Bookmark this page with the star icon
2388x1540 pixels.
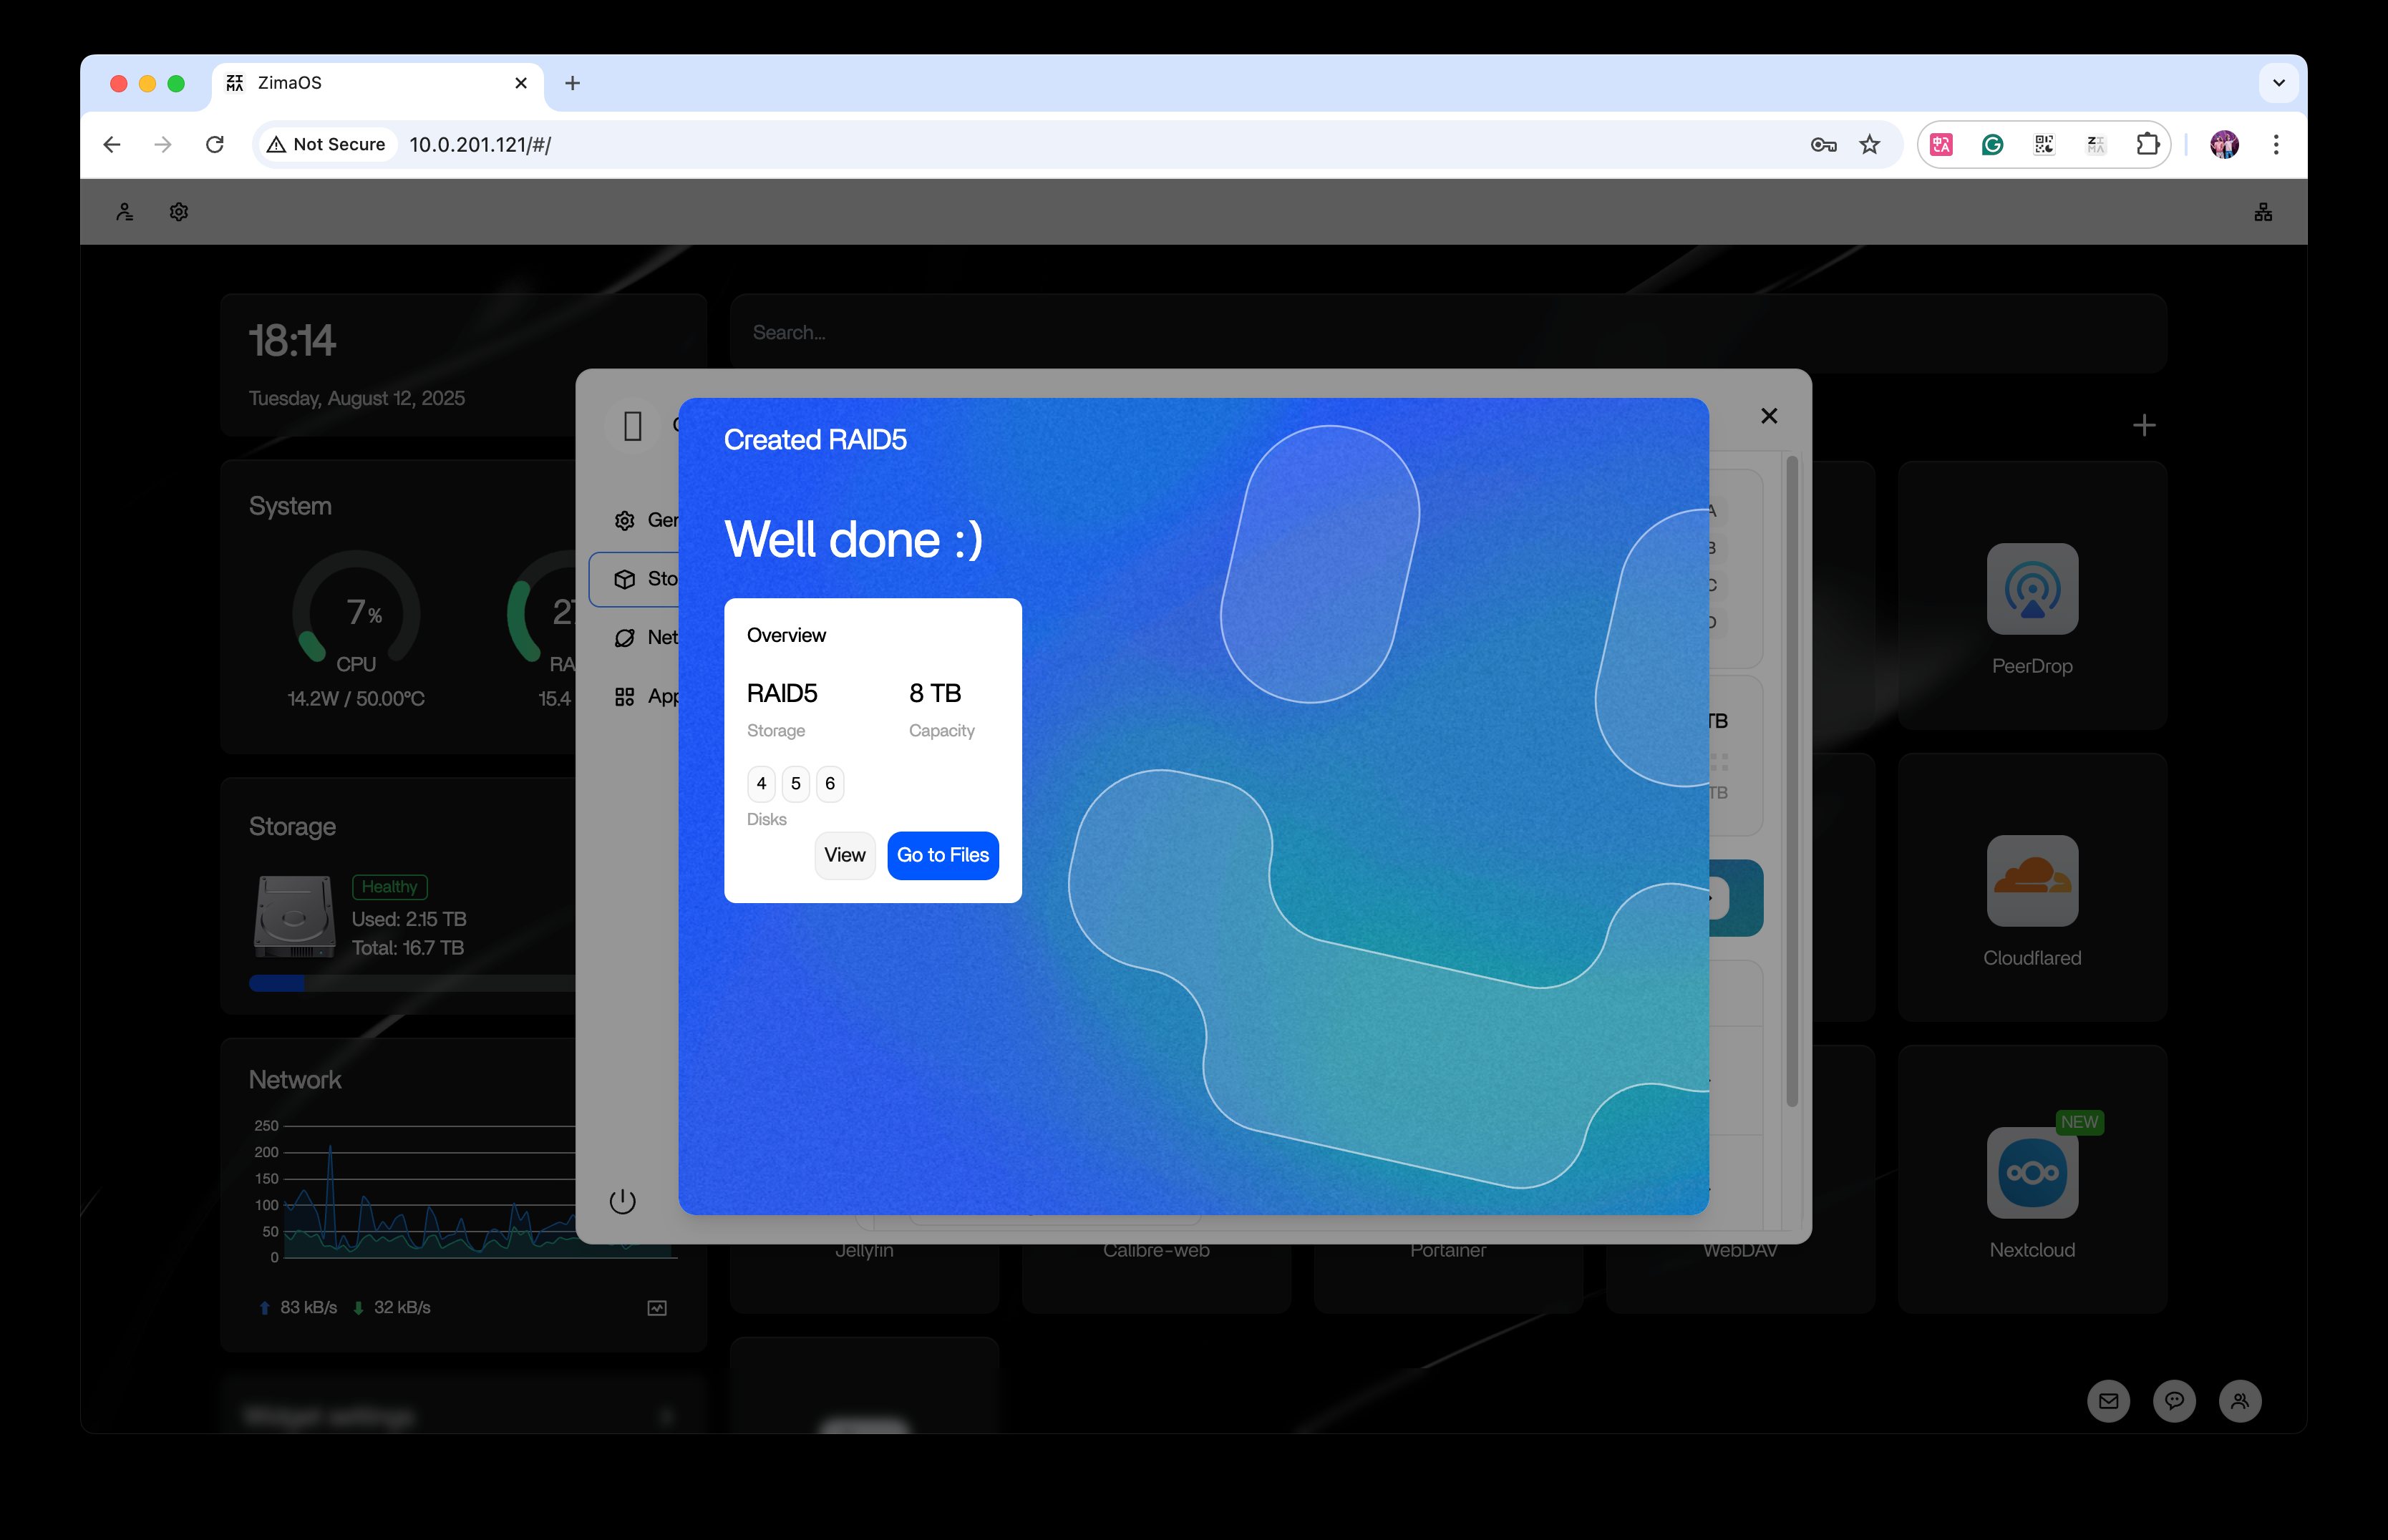tap(1869, 145)
